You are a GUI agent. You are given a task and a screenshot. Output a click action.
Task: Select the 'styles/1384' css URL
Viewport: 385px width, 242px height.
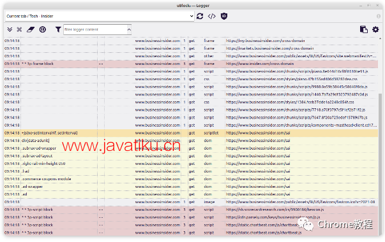pyautogui.click(x=290, y=102)
